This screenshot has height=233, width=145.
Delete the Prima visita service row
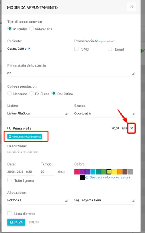tap(131, 128)
